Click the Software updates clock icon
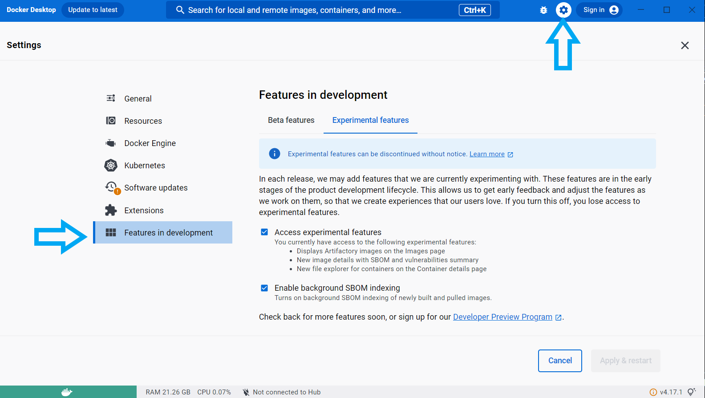705x398 pixels. coord(112,187)
